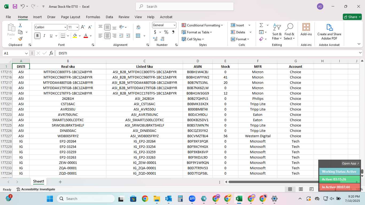Click the Decrease Decimal icon
This screenshot has height=205, width=365.
pos(162,39)
